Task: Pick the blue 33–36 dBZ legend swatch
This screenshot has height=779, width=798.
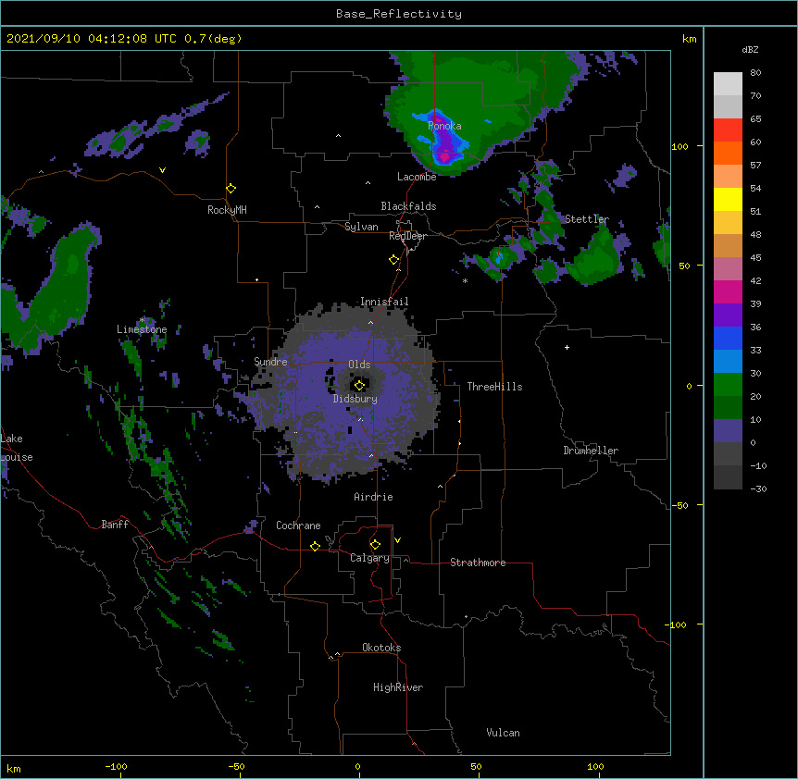Action: pyautogui.click(x=728, y=338)
